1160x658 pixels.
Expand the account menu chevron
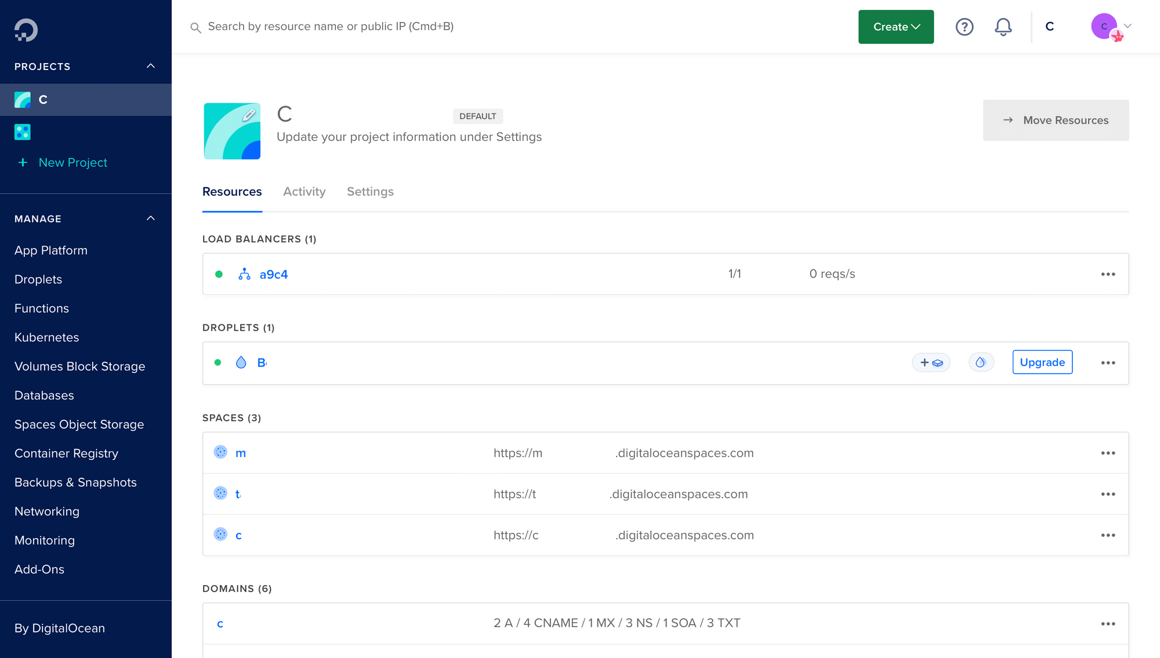(x=1128, y=26)
